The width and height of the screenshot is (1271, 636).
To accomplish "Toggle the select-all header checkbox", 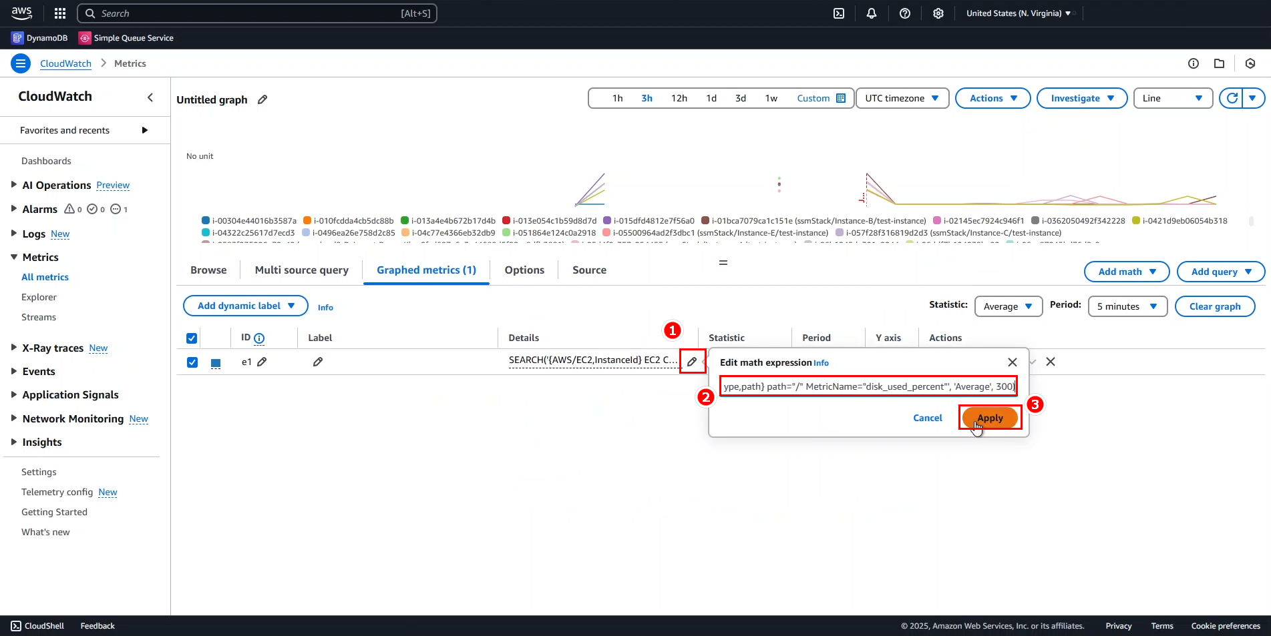I will [192, 338].
